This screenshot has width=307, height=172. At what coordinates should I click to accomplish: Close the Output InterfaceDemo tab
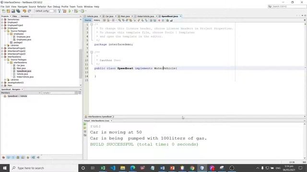tap(111, 121)
